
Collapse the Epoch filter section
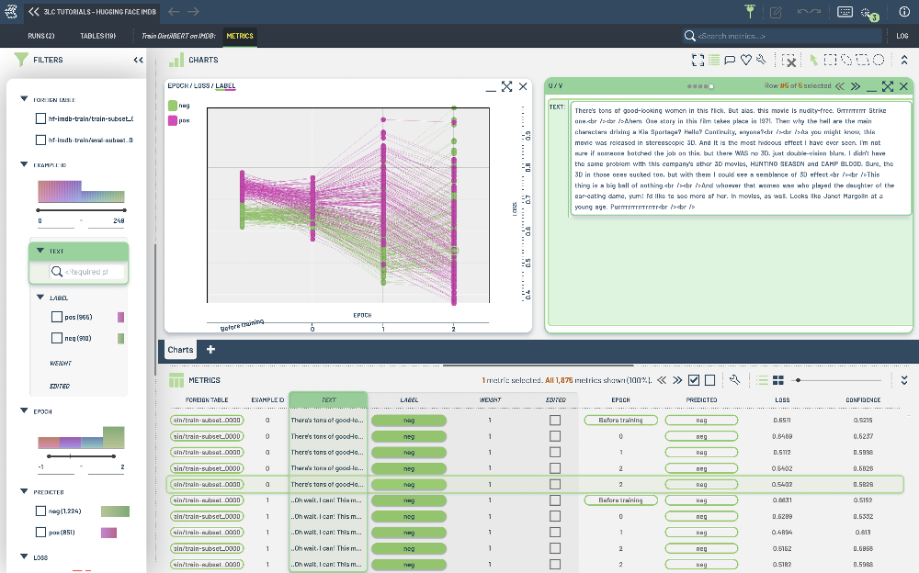click(x=24, y=412)
